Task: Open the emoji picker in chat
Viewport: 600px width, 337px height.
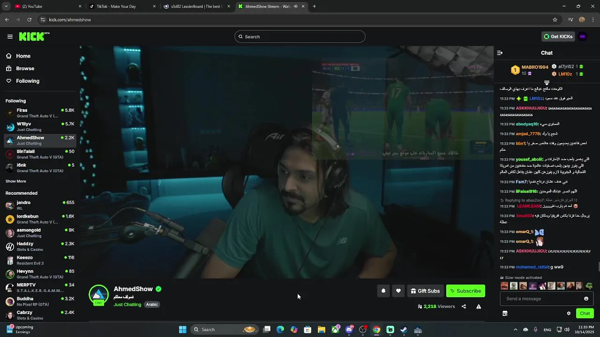Action: point(586,299)
